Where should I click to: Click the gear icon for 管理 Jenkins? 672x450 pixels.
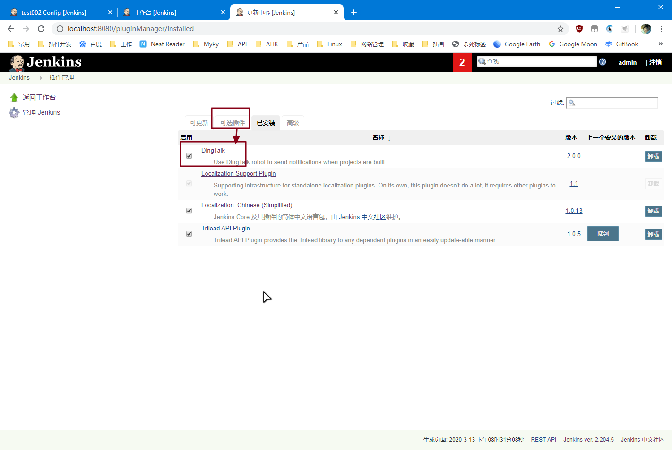pyautogui.click(x=14, y=112)
